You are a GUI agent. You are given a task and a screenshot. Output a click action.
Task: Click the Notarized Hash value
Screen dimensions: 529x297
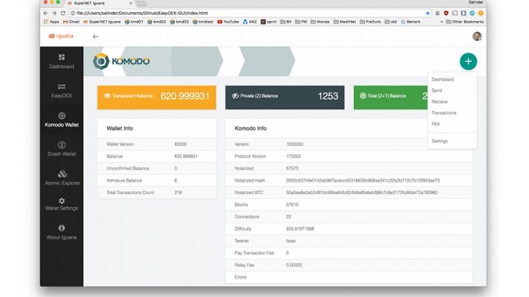click(363, 181)
